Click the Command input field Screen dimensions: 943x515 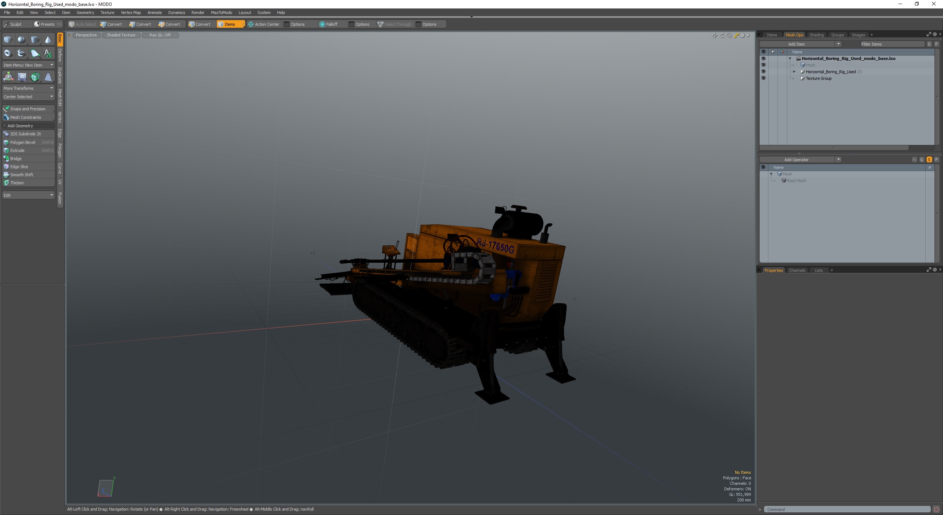point(847,509)
